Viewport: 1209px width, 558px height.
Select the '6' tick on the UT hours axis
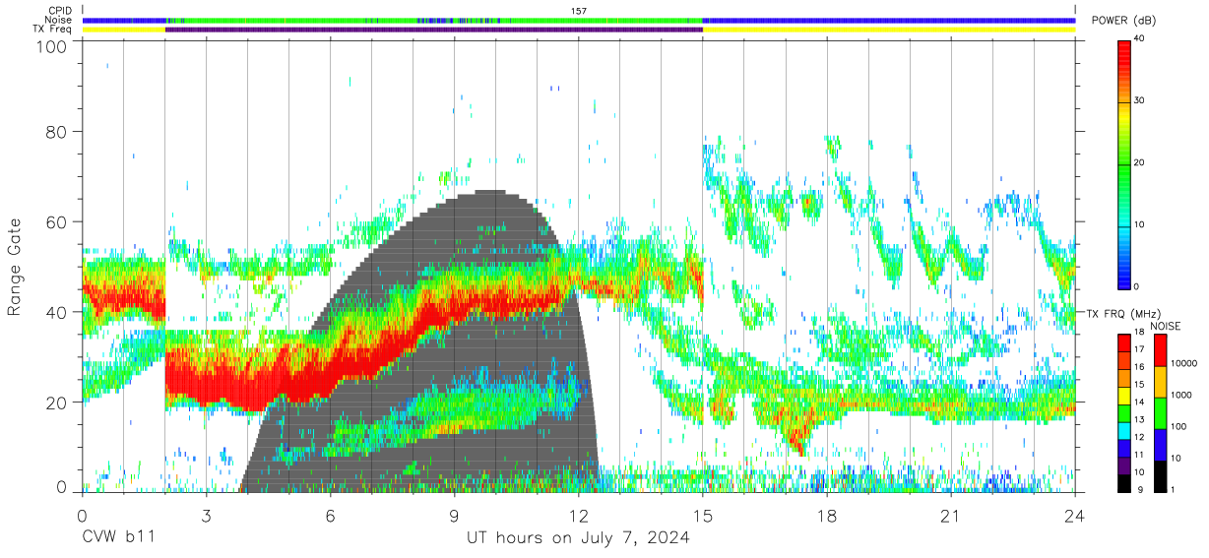tap(330, 515)
